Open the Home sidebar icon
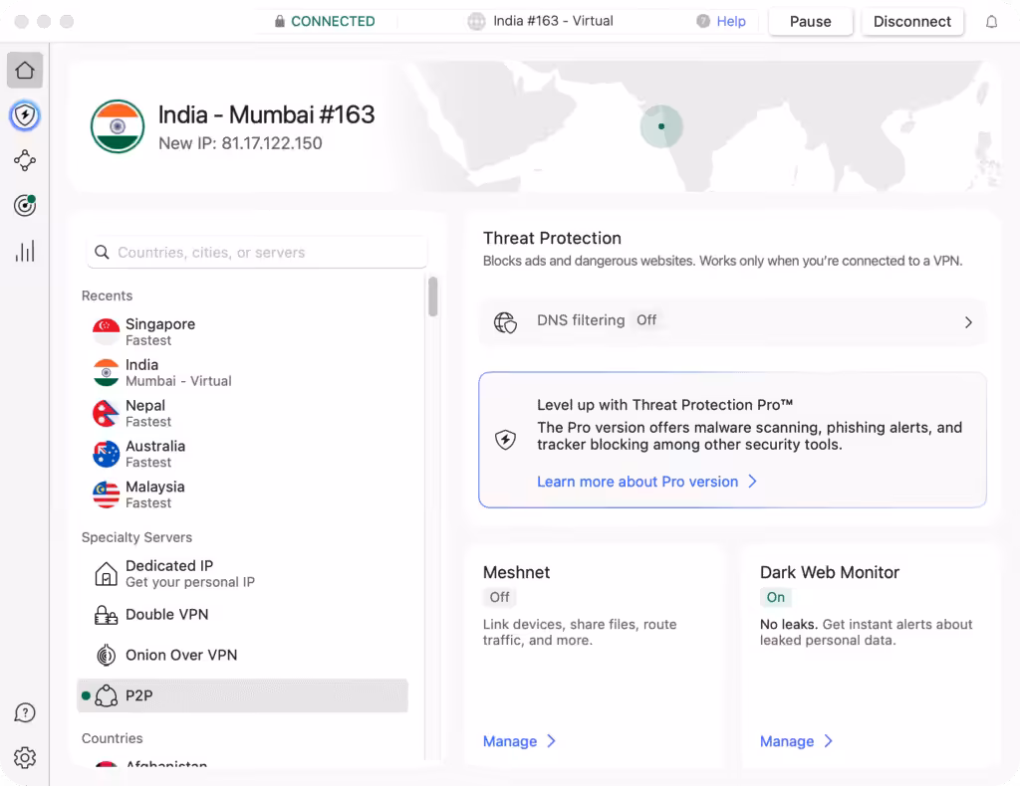 point(25,71)
